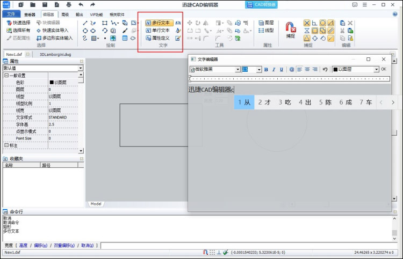Select the ellipse drawing tool icon
Image resolution: width=403 pixels, height=259 pixels.
(x=93, y=31)
